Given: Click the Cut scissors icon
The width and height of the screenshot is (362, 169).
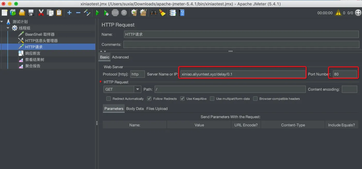Looking at the screenshot, I should pos(41,12).
